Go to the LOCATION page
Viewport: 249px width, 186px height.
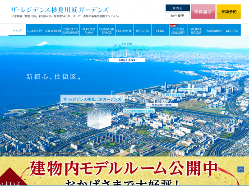[x=53, y=30]
